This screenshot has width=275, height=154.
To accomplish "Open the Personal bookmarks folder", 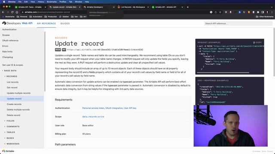I will point(22,17).
